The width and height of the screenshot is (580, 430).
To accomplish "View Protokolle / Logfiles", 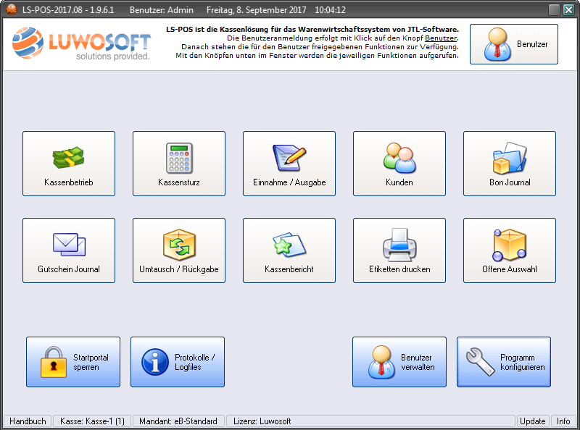I will (x=178, y=362).
